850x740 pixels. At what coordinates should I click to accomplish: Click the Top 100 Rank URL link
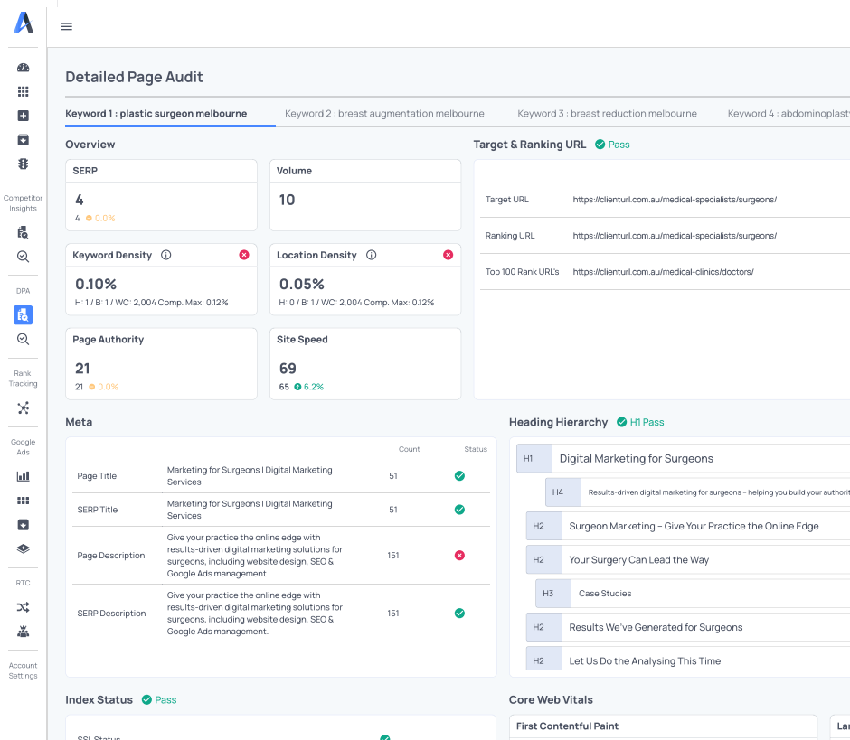pos(663,272)
